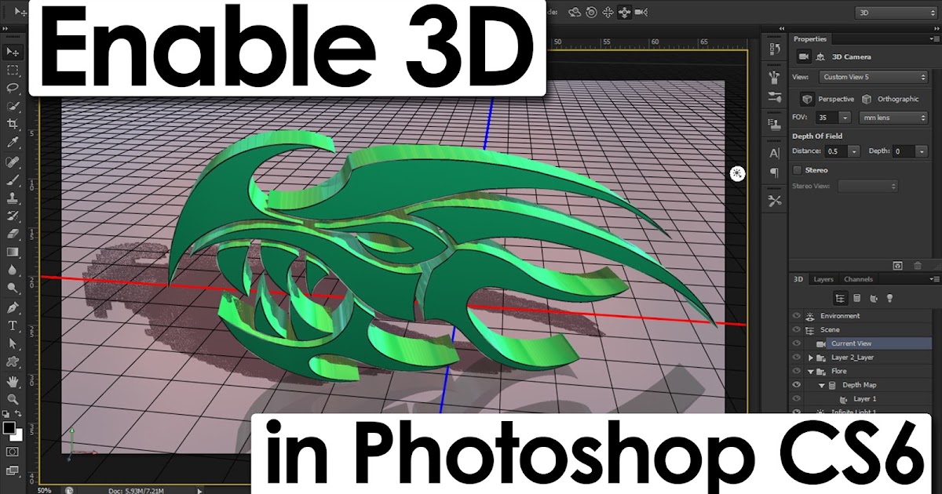Open the Clone Source panel icon
The height and width of the screenshot is (494, 942).
tap(775, 123)
